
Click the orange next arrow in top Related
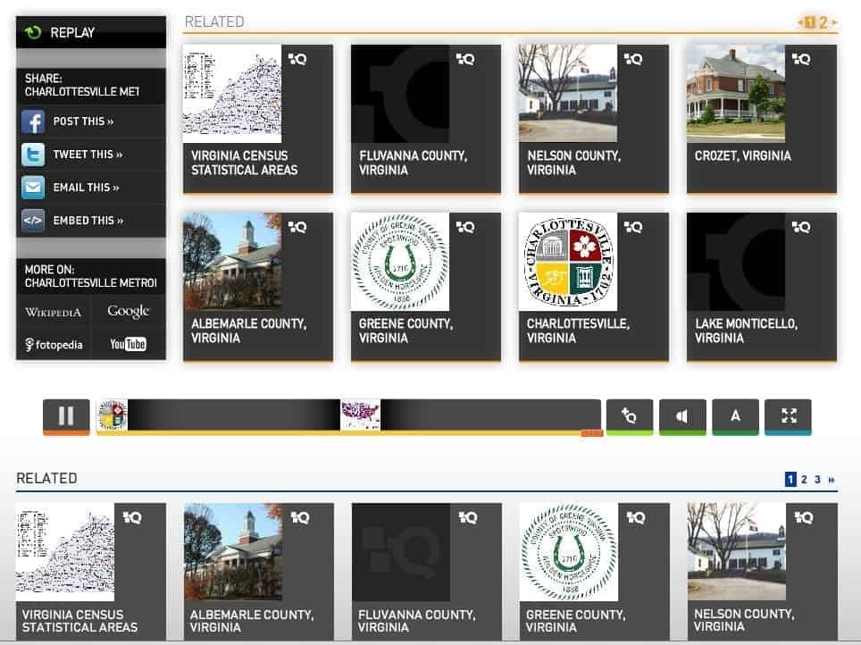834,22
